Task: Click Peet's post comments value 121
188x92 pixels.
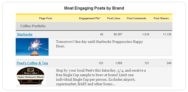Action: pos(147,63)
